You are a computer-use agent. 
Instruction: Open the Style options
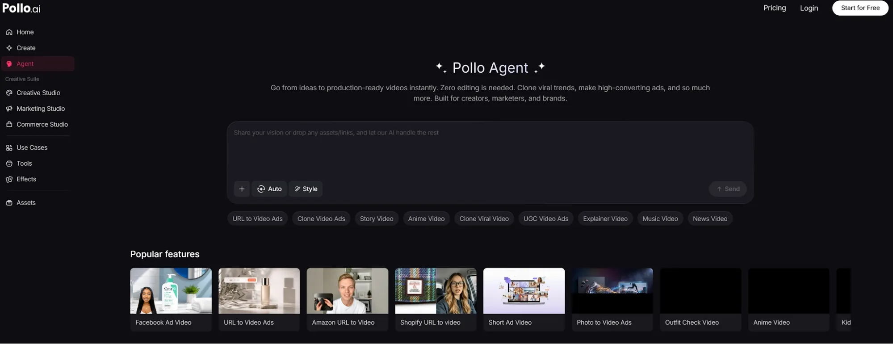(306, 189)
